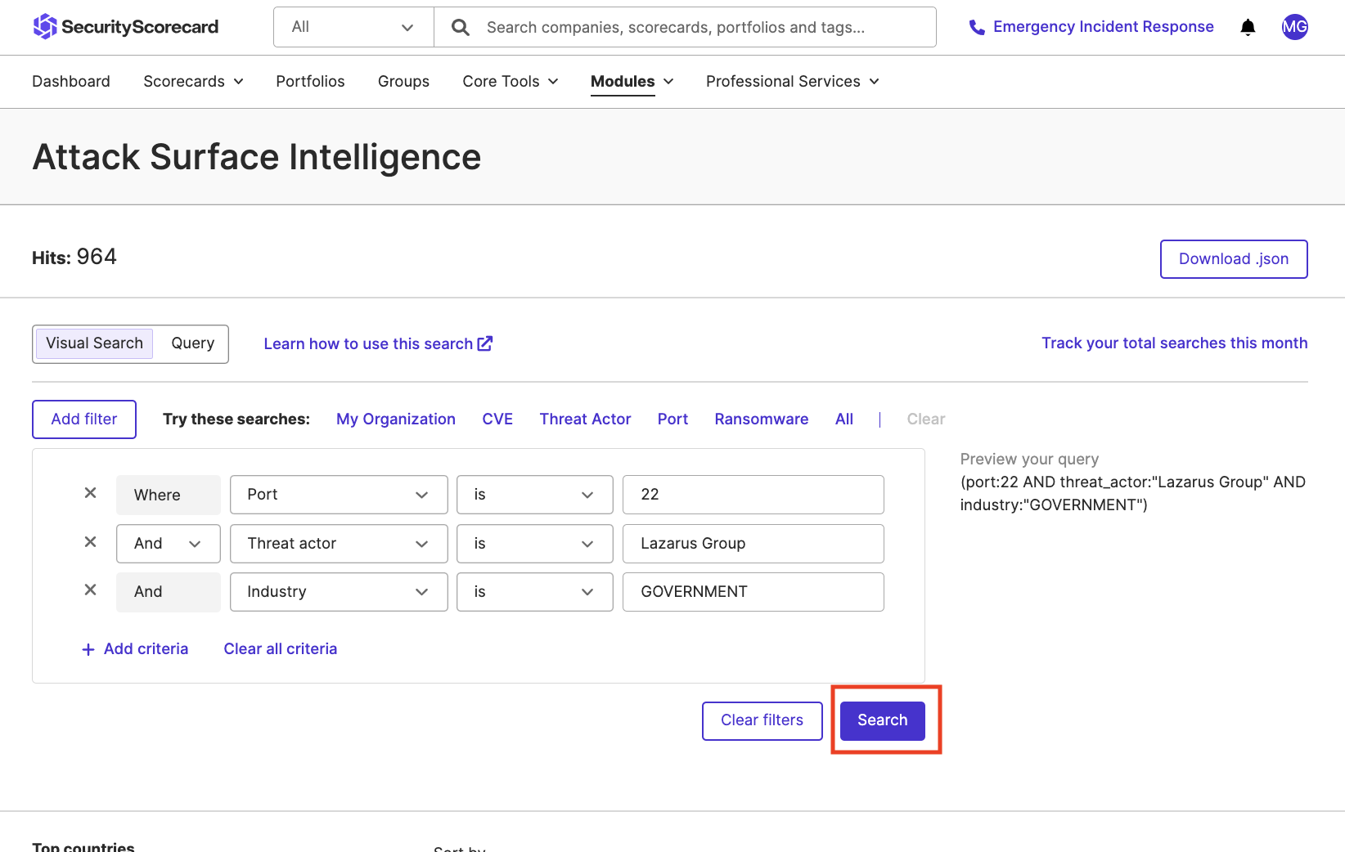Viewport: 1345px width, 852px height.
Task: Expand the Modules menu
Action: point(632,81)
